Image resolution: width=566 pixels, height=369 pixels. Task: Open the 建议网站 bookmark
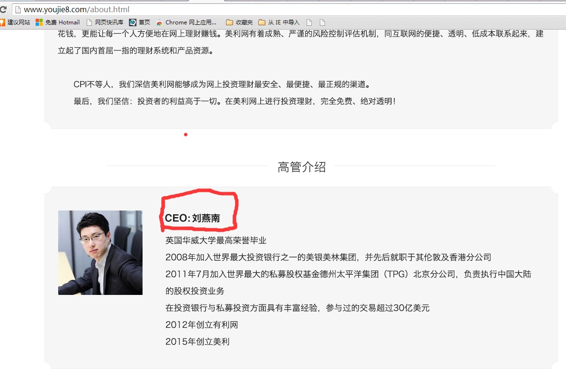click(15, 22)
